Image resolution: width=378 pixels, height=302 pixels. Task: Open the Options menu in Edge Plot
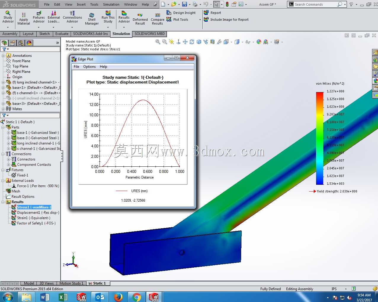pos(89,67)
